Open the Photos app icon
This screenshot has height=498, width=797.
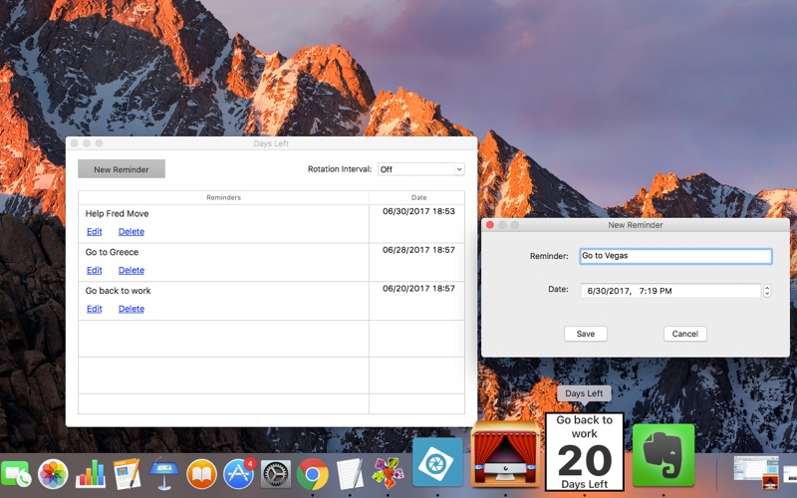point(53,474)
